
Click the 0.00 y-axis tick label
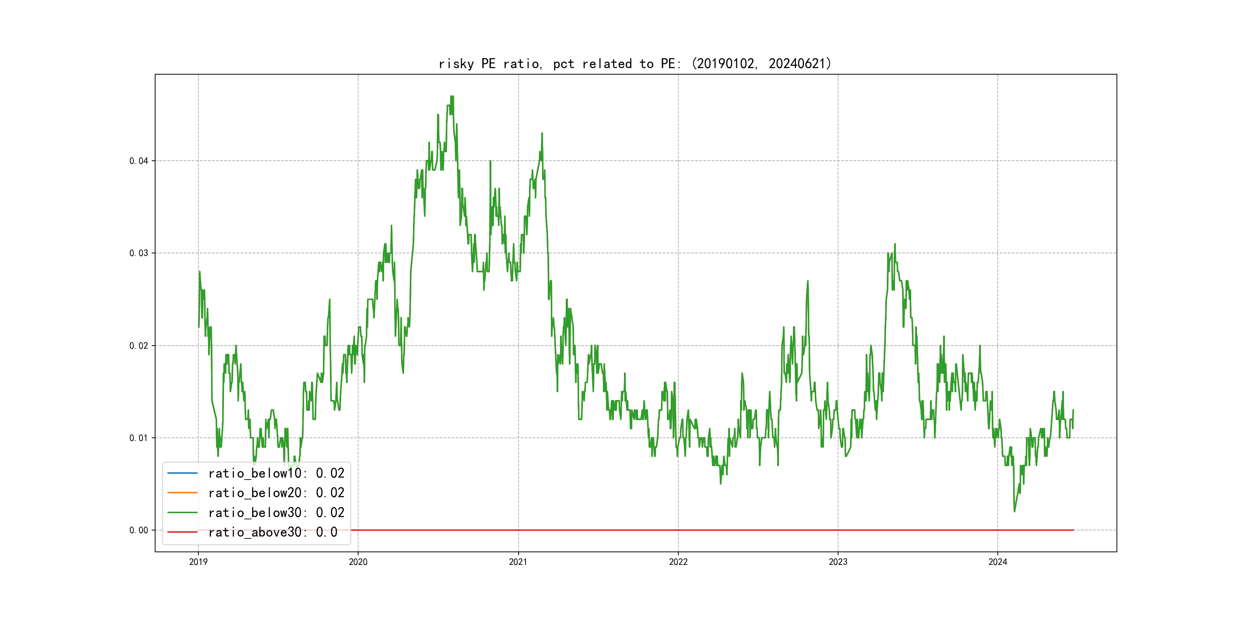[x=138, y=530]
